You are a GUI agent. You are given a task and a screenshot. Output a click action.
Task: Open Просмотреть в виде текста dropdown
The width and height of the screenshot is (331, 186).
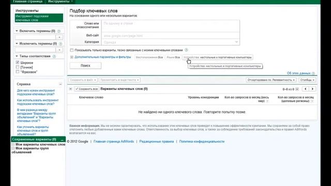click(x=119, y=80)
